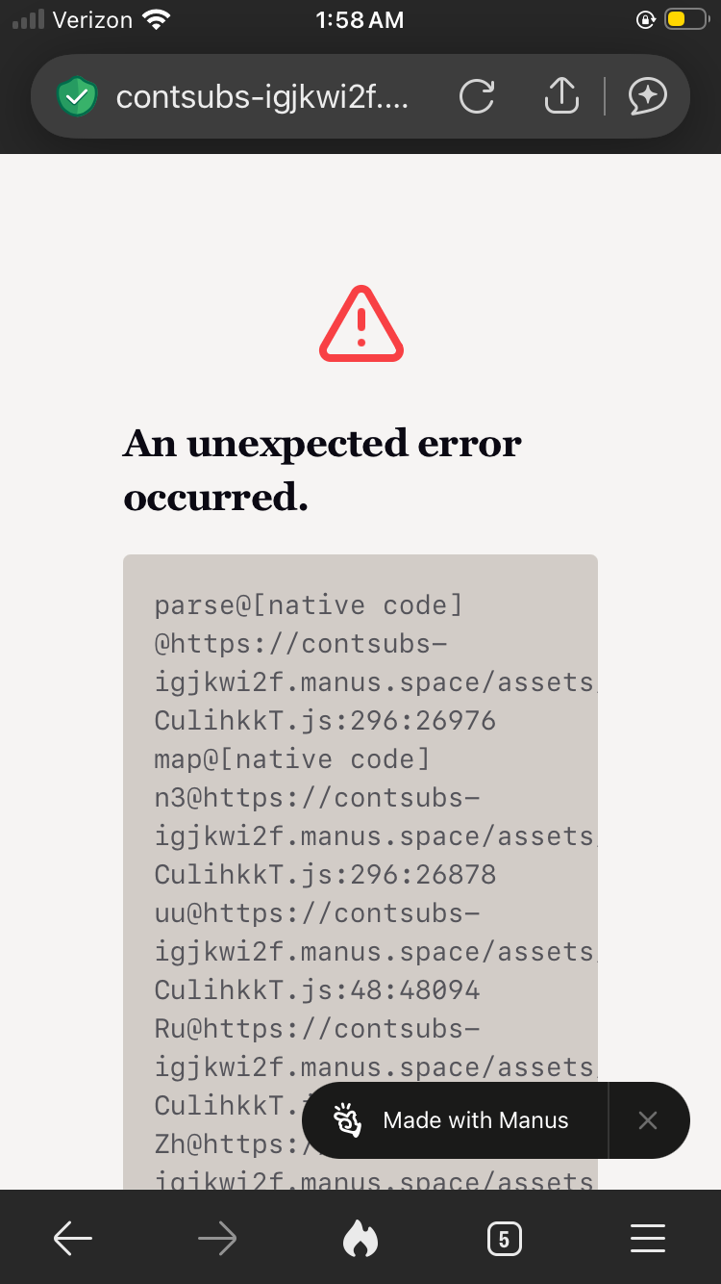The image size is (721, 1284).
Task: Tap the contsubs-igjkwi2f address bar
Action: (x=261, y=96)
